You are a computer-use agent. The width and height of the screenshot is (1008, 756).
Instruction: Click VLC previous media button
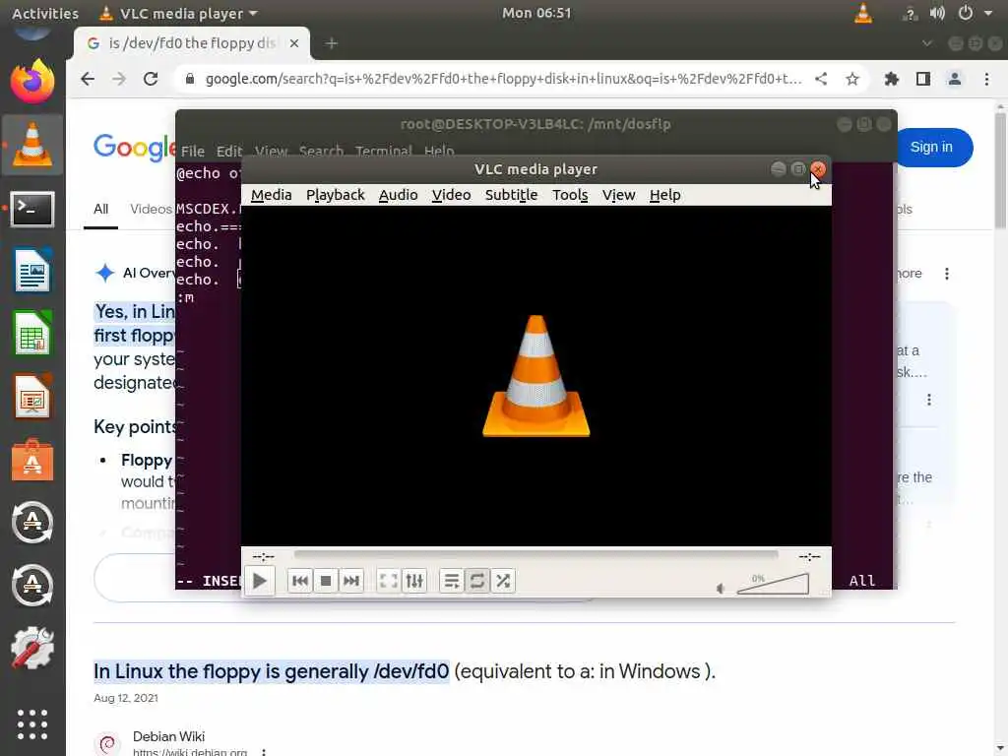tap(299, 581)
